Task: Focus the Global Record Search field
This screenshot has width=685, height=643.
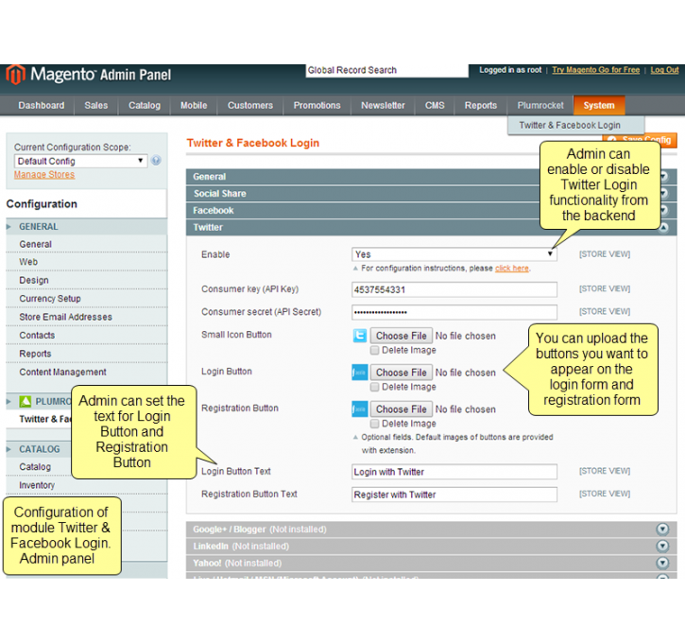Action: point(386,70)
